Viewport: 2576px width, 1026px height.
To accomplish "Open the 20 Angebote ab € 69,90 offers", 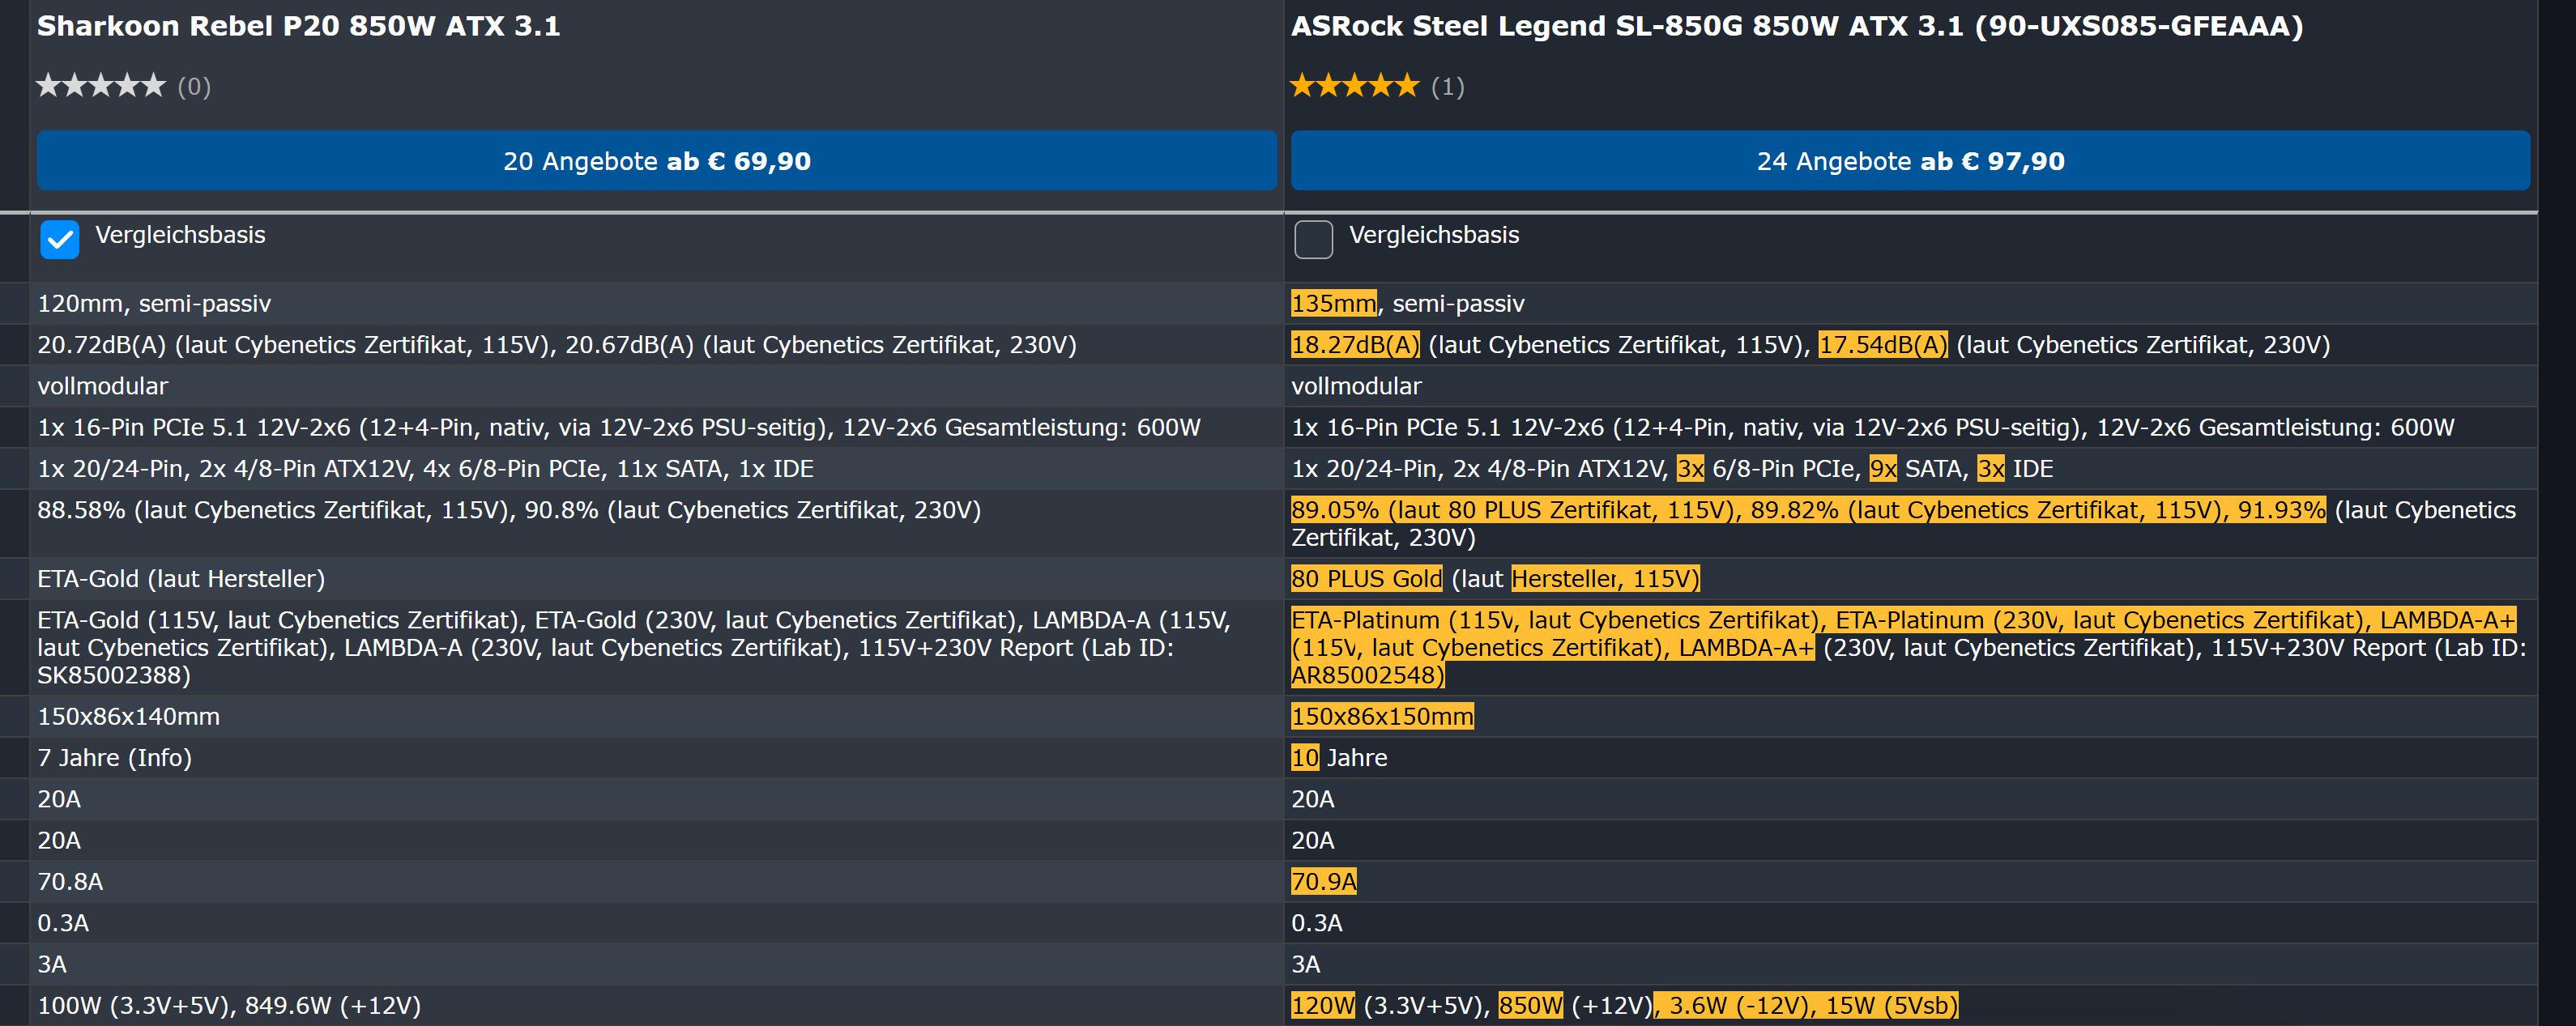I will point(656,161).
